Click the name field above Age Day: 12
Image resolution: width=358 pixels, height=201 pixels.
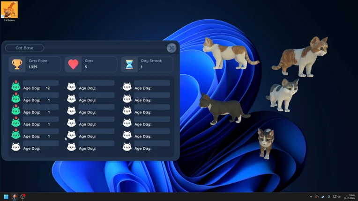coord(41,83)
